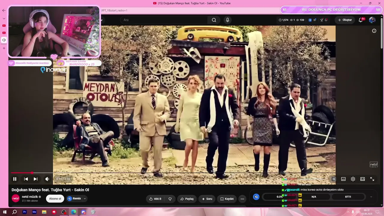The width and height of the screenshot is (384, 216).
Task: Click the vidIQ 877.1 score value
Action: (348, 197)
